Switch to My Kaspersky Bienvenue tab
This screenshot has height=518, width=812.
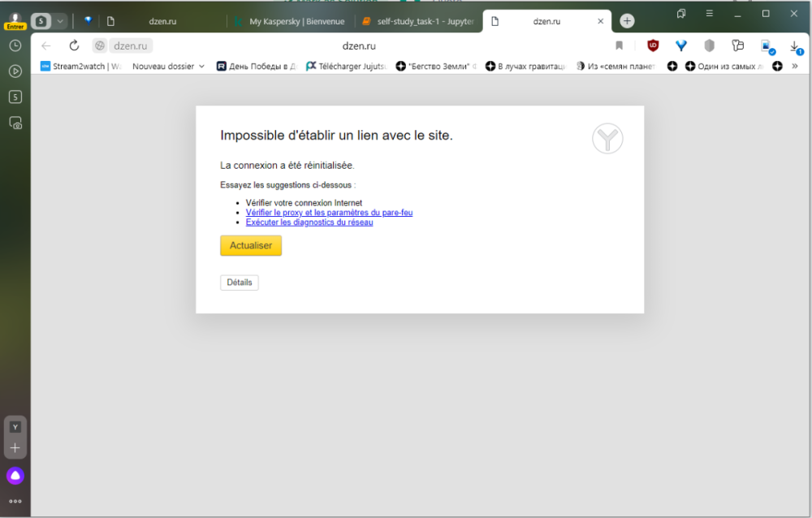click(x=291, y=21)
